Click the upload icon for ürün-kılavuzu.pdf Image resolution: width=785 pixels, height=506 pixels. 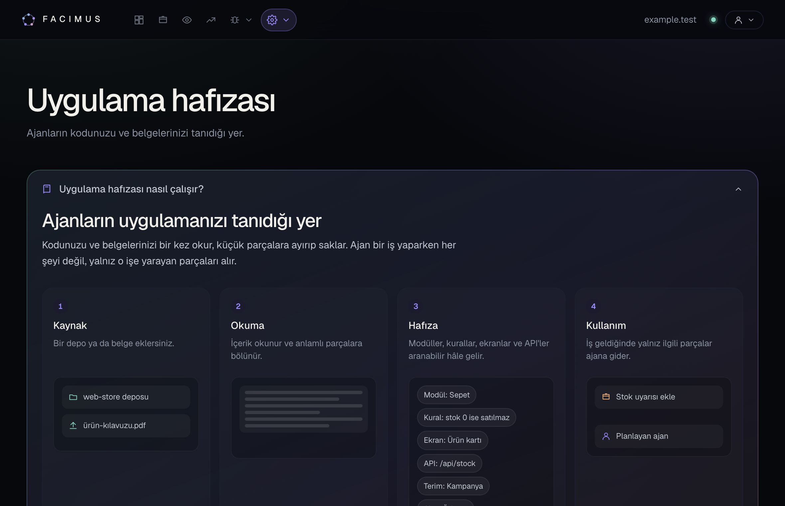pos(73,425)
